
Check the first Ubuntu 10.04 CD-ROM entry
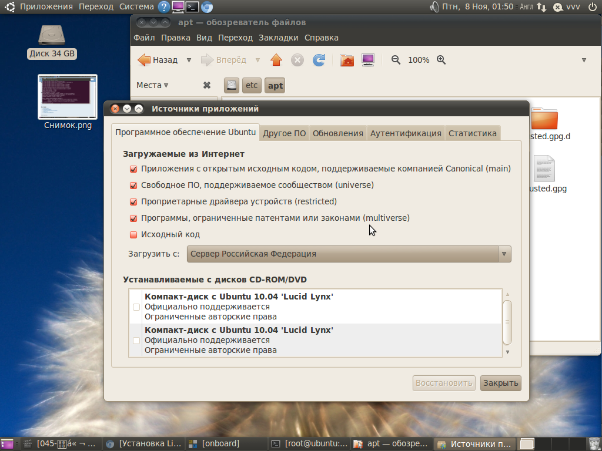[x=136, y=307]
